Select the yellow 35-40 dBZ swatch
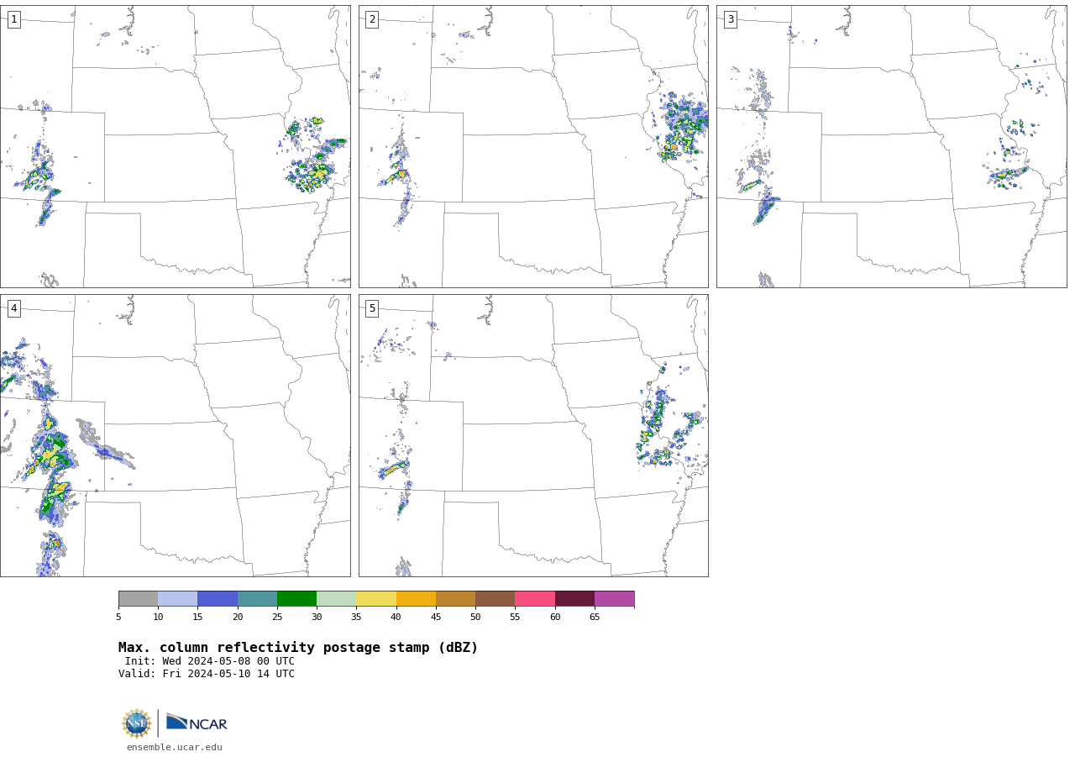This screenshot has height=757, width=1075. (376, 598)
